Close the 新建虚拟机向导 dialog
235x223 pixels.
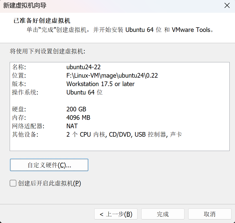pos(227,5)
